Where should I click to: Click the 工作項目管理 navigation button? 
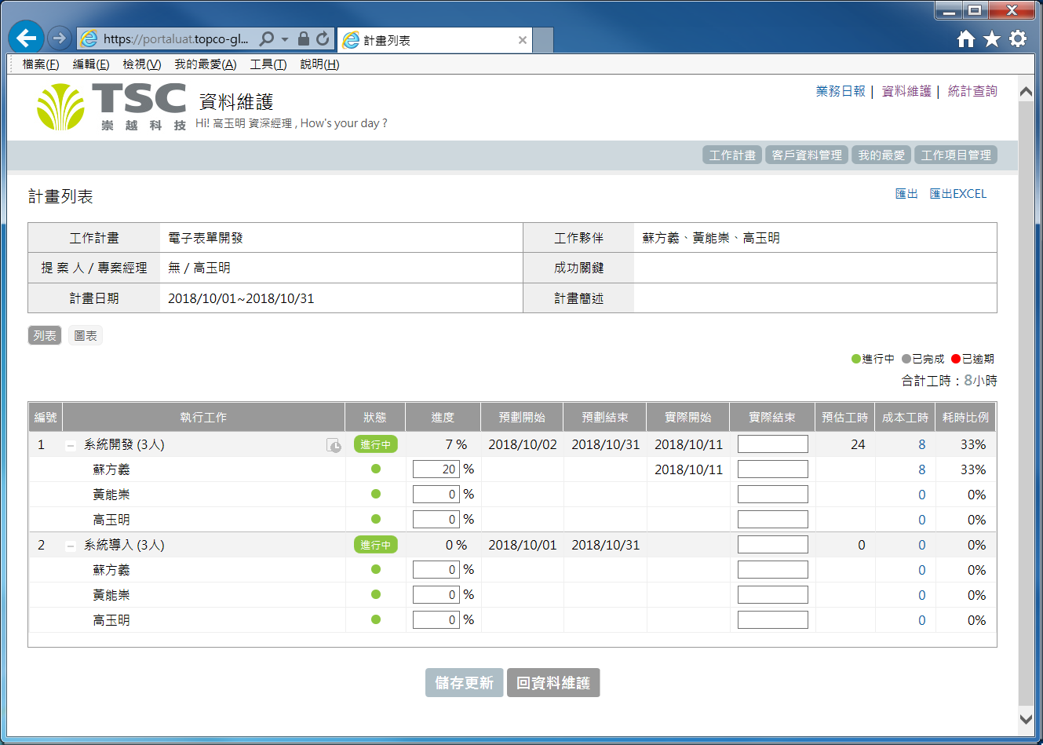955,155
